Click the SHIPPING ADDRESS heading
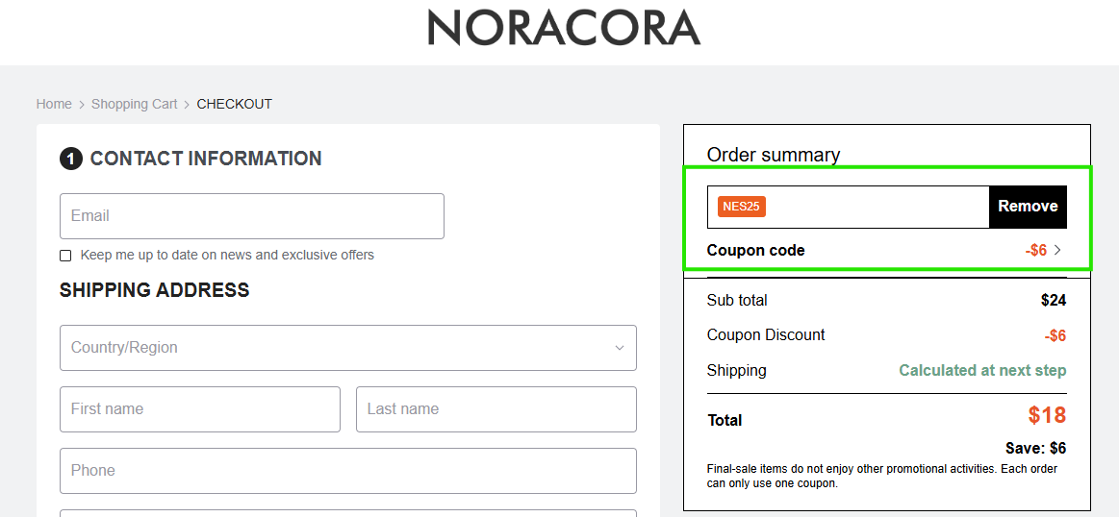 (x=155, y=290)
